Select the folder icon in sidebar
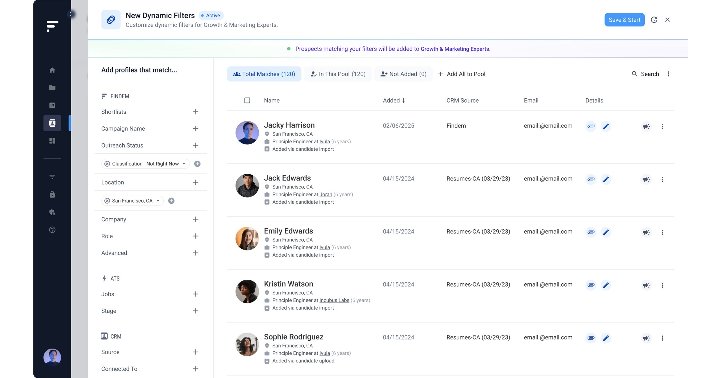 click(52, 88)
